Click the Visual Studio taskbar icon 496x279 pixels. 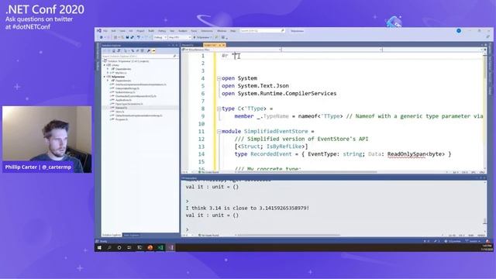[x=171, y=248]
